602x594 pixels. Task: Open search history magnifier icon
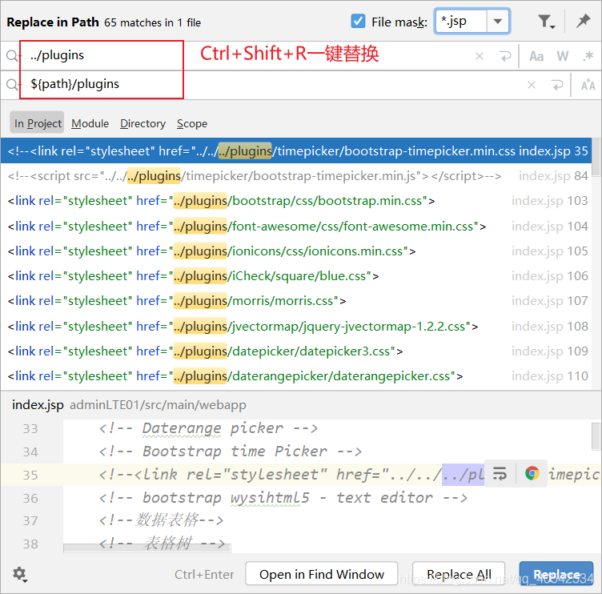point(12,56)
